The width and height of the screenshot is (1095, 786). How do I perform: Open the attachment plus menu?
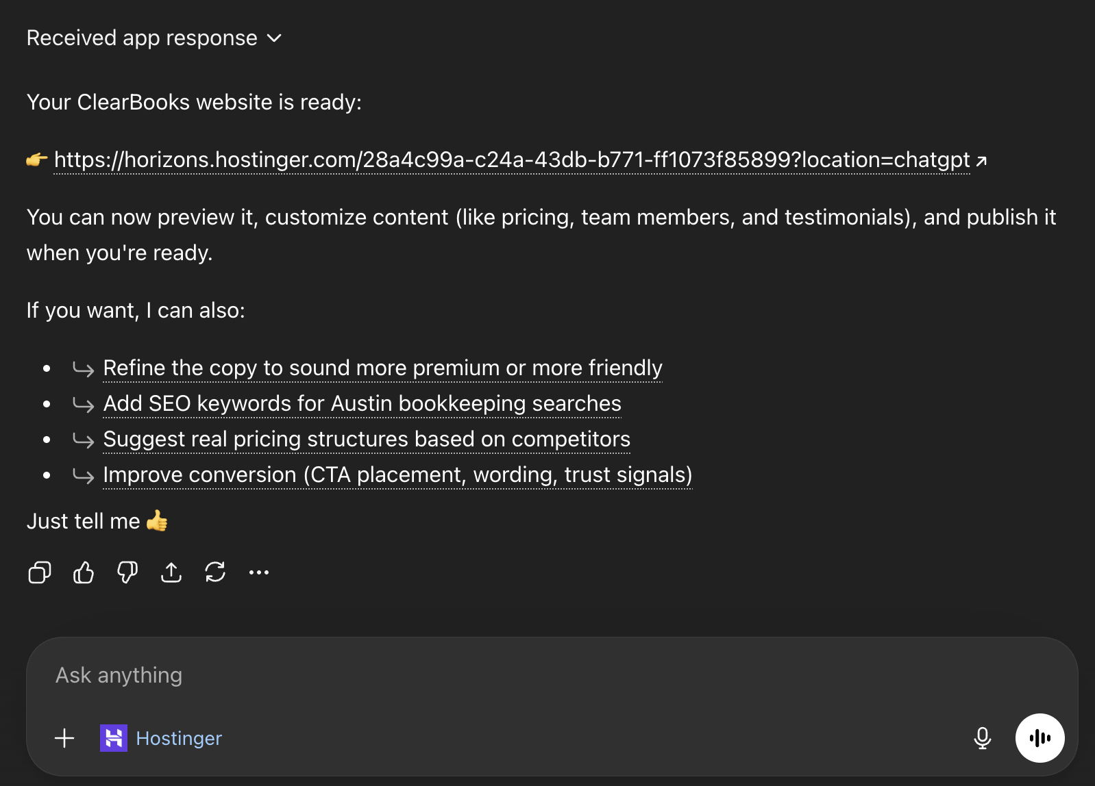coord(64,738)
